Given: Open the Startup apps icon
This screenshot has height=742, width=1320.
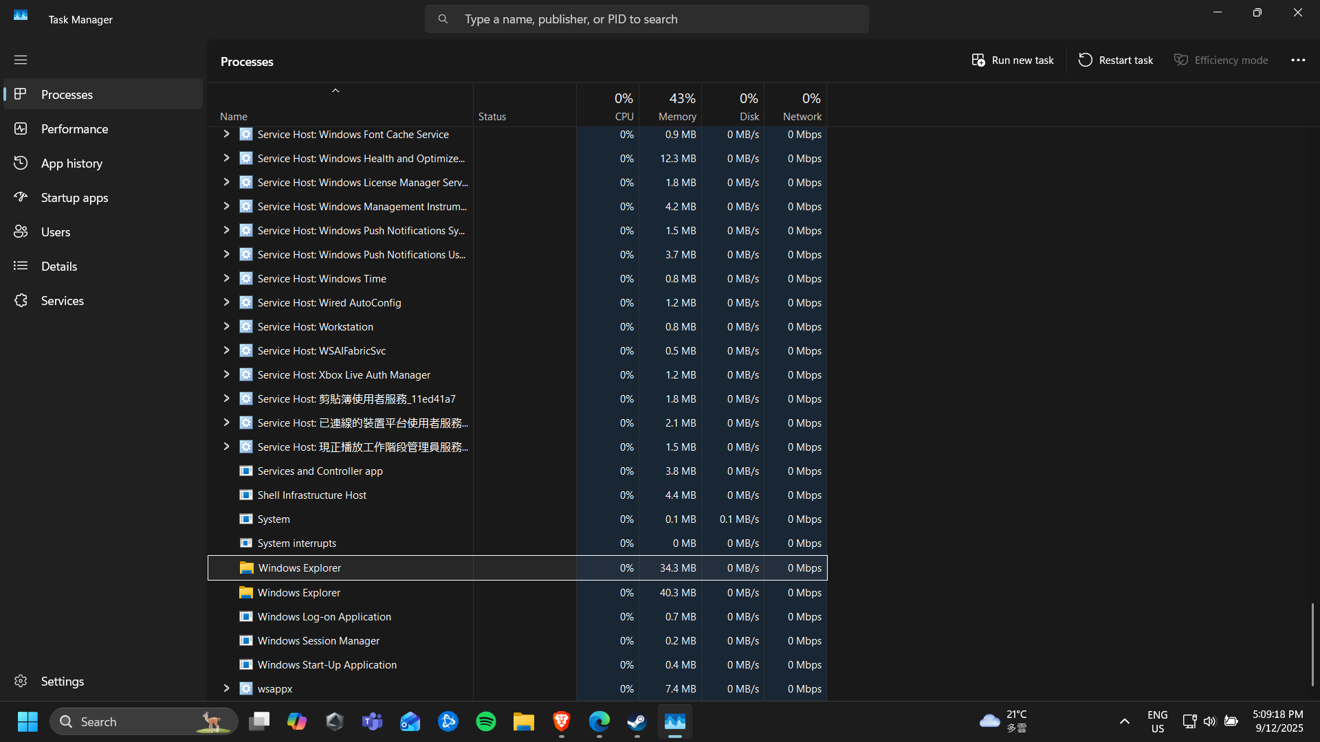Looking at the screenshot, I should point(21,197).
